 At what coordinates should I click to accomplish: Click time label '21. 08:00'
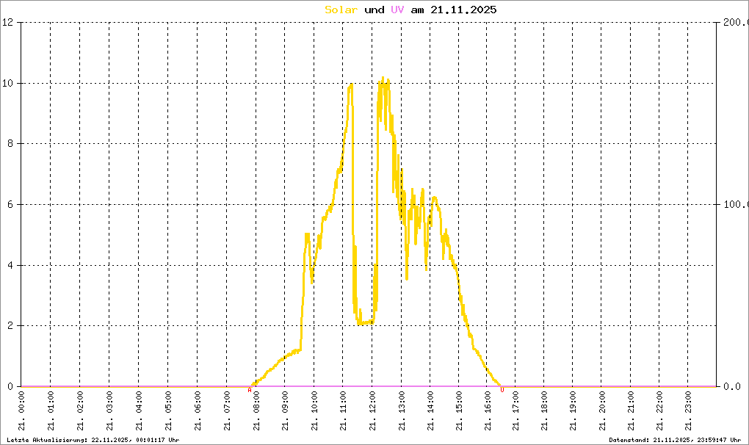pos(256,411)
